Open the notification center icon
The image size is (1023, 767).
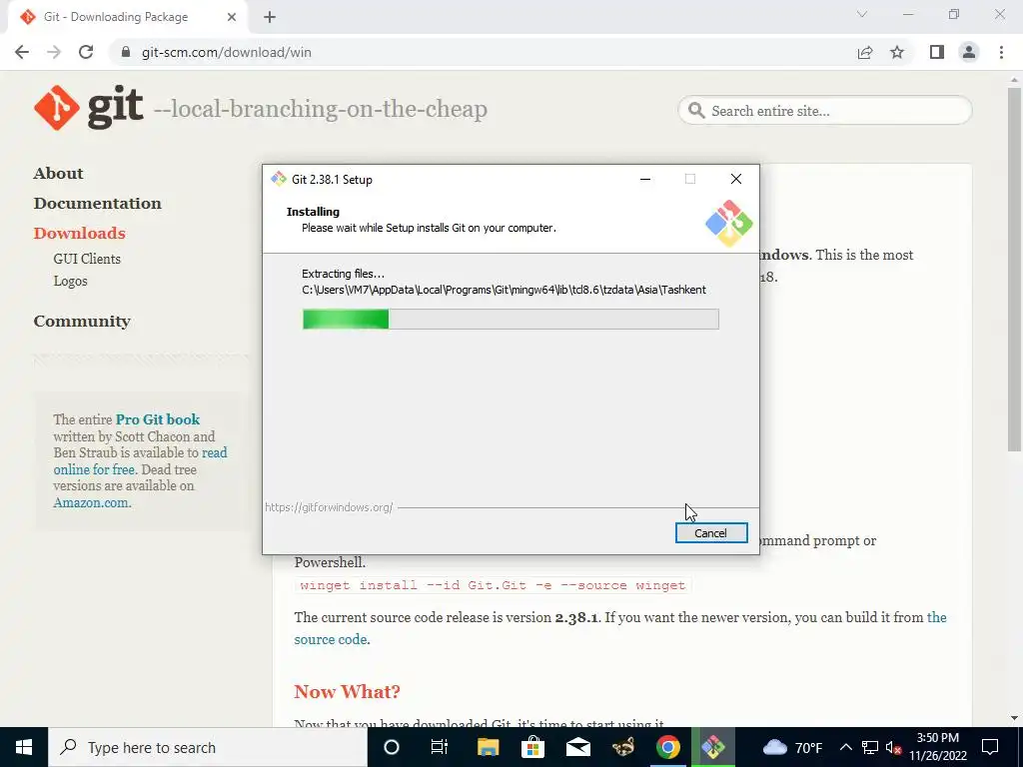point(990,747)
